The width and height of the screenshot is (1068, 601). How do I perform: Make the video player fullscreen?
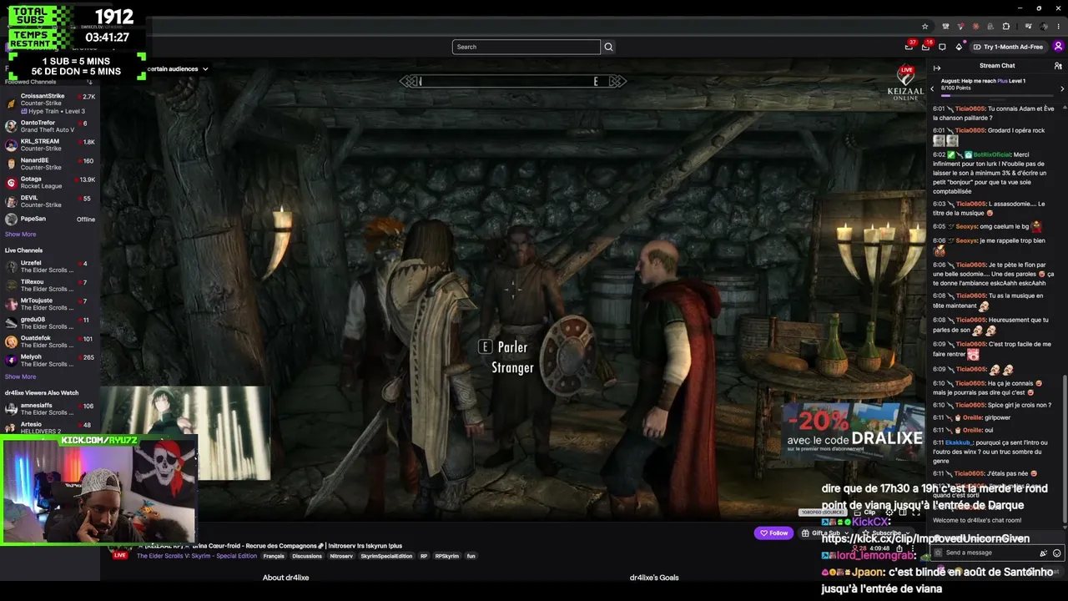pyautogui.click(x=915, y=513)
